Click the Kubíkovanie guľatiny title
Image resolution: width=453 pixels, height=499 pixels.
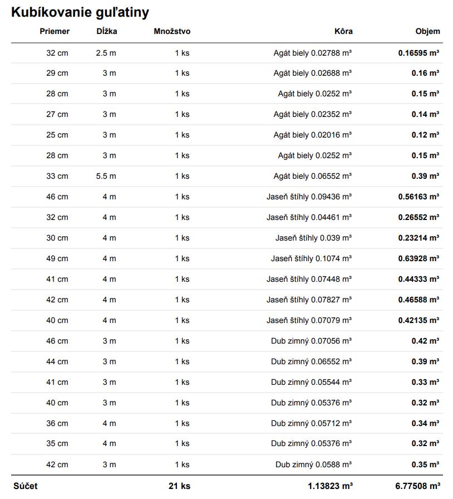(x=80, y=12)
